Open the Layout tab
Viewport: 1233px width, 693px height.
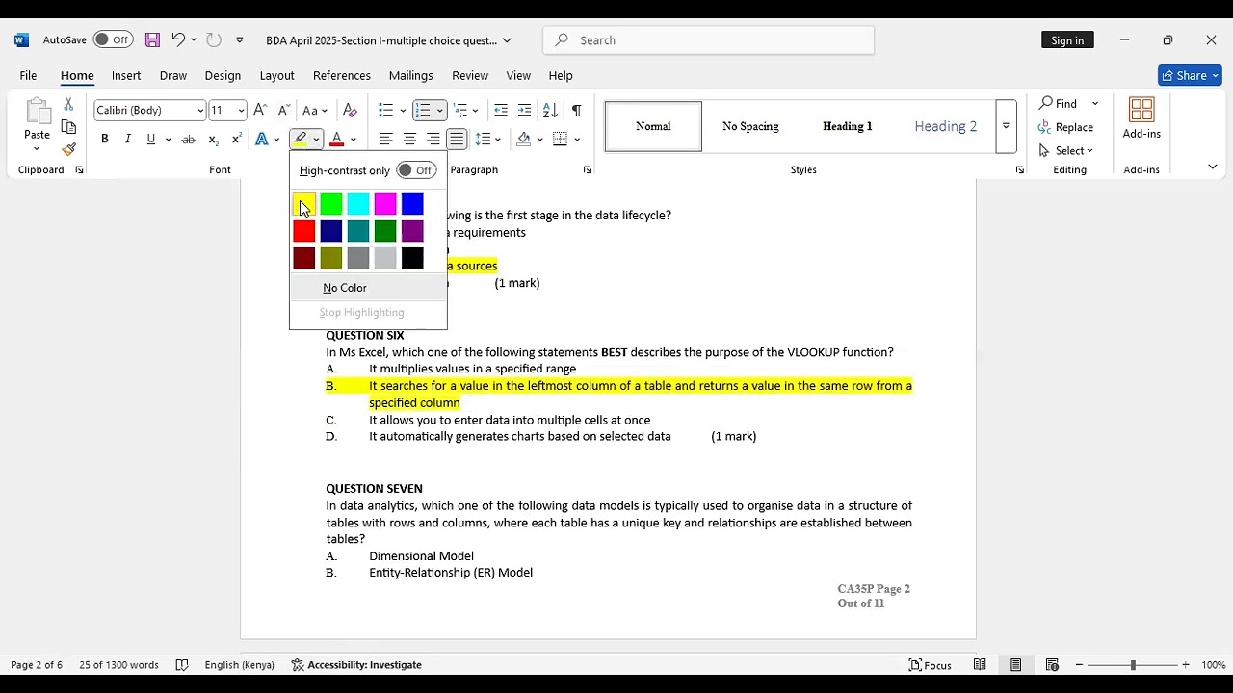[x=276, y=75]
